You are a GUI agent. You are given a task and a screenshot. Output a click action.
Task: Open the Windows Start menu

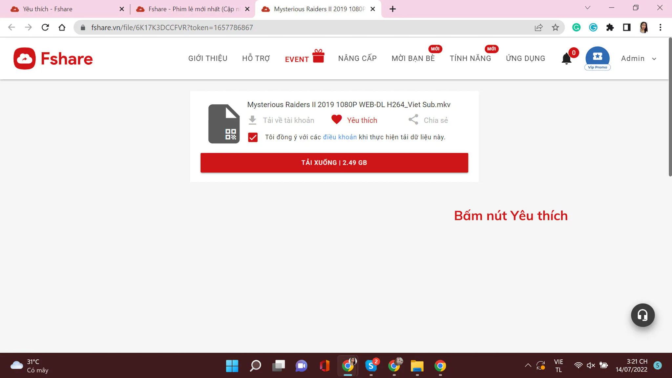[232, 366]
